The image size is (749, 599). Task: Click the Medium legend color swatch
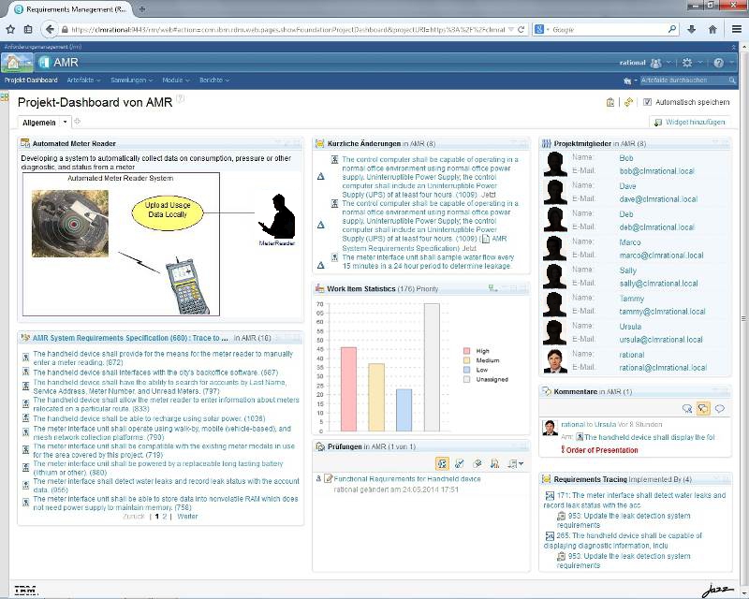coord(466,360)
